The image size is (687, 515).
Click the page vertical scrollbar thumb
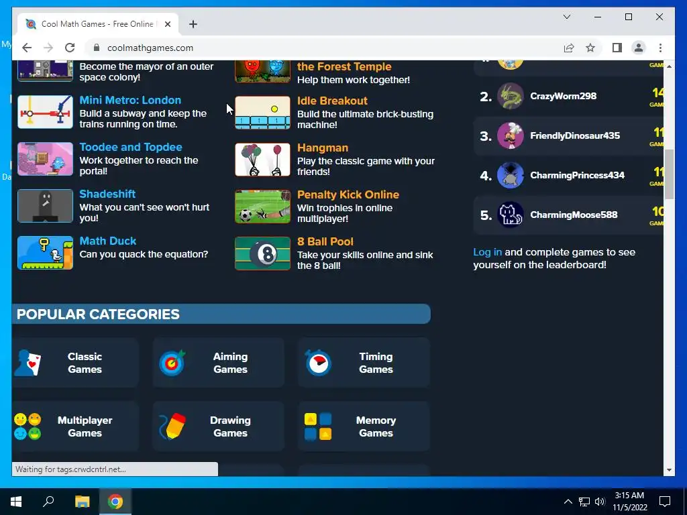pyautogui.click(x=669, y=174)
